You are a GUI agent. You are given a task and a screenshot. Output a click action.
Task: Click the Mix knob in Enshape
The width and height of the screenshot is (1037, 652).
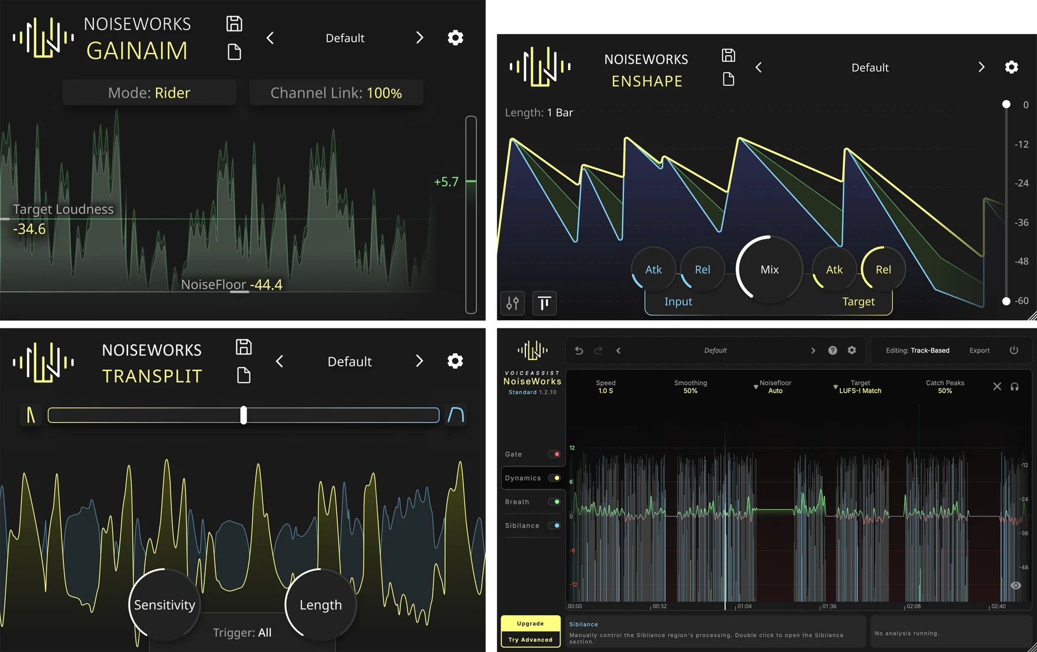click(769, 270)
